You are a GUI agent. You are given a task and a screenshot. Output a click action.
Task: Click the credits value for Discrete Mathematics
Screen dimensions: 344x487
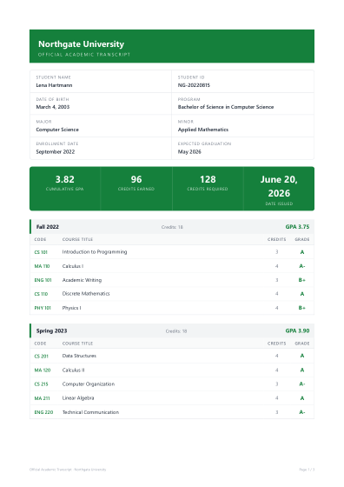(x=277, y=294)
